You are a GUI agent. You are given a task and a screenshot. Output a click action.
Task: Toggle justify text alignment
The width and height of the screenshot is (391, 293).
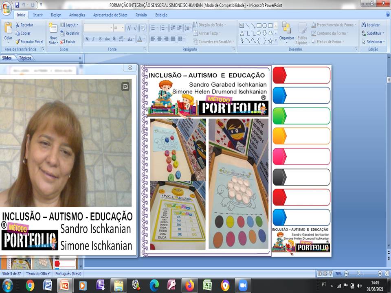173,39
